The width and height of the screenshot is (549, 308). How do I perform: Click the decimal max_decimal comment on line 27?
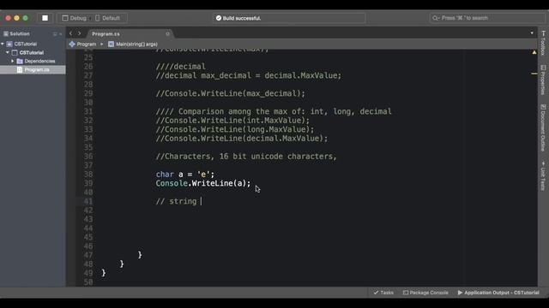[248, 75]
